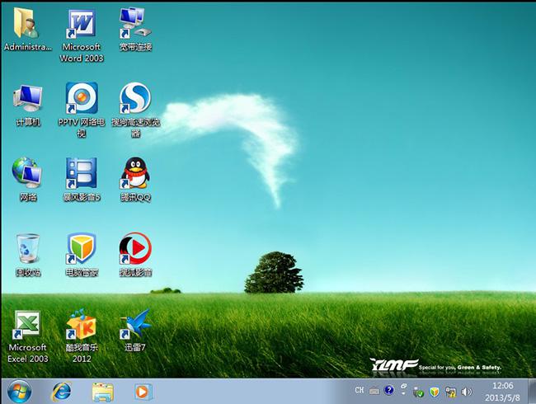Select the PPTV network TV icon

(81, 99)
